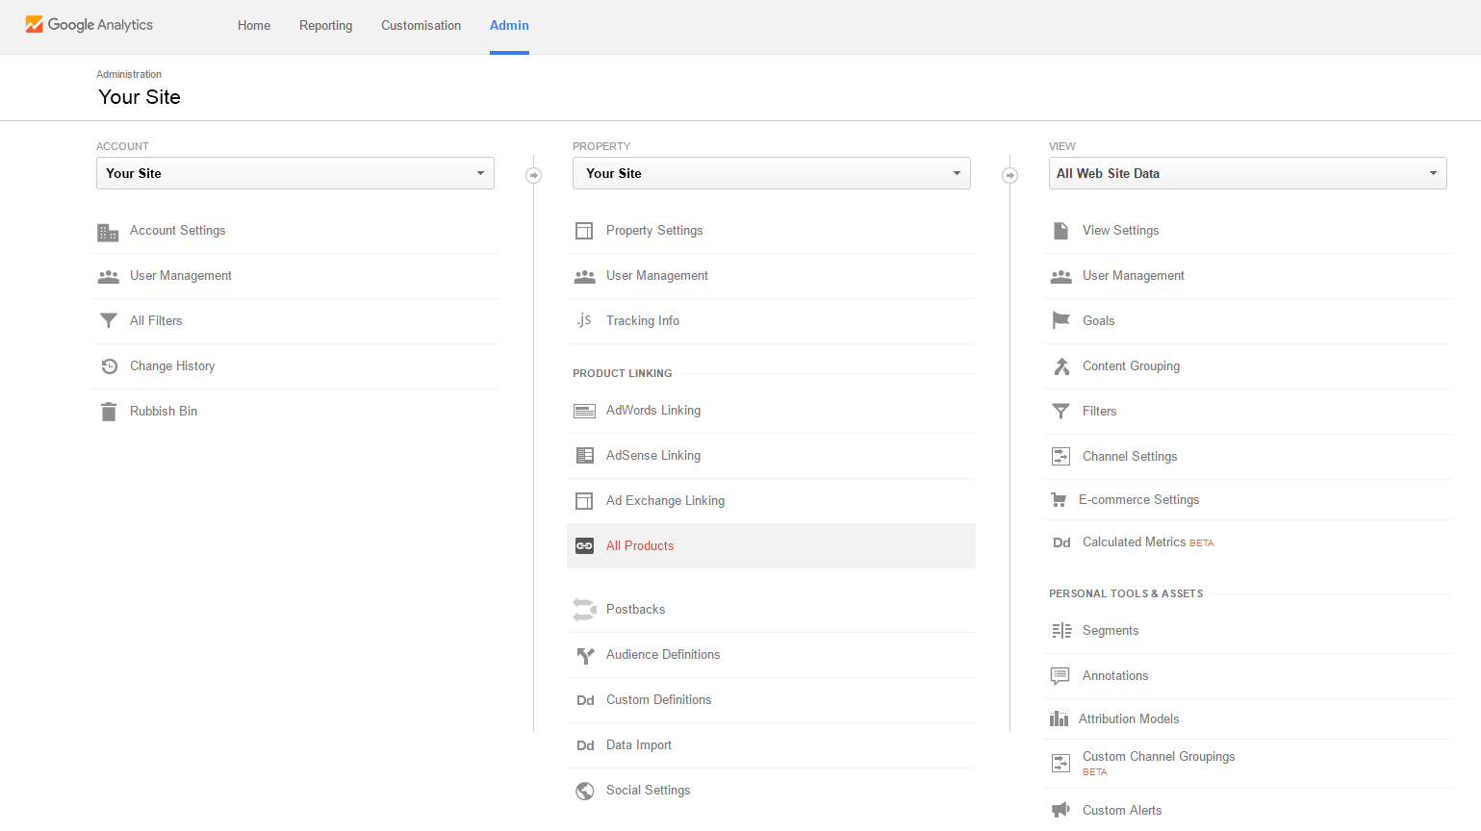Click the Dd icon beside Calculated Metrics
The image size is (1481, 831).
[x=1061, y=542]
